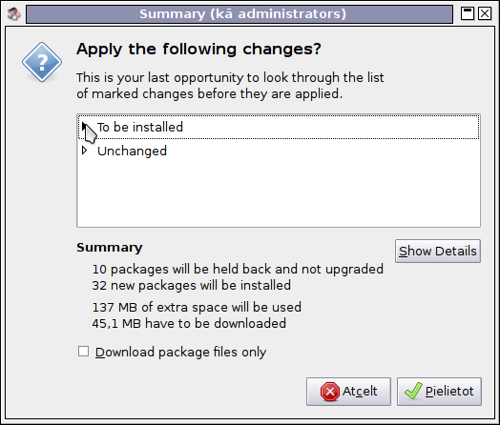Click the green checkmark icon on Pielietot

coord(413,391)
